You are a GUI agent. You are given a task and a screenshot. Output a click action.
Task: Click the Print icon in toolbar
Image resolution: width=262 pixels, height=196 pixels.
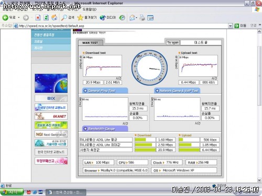143,18
